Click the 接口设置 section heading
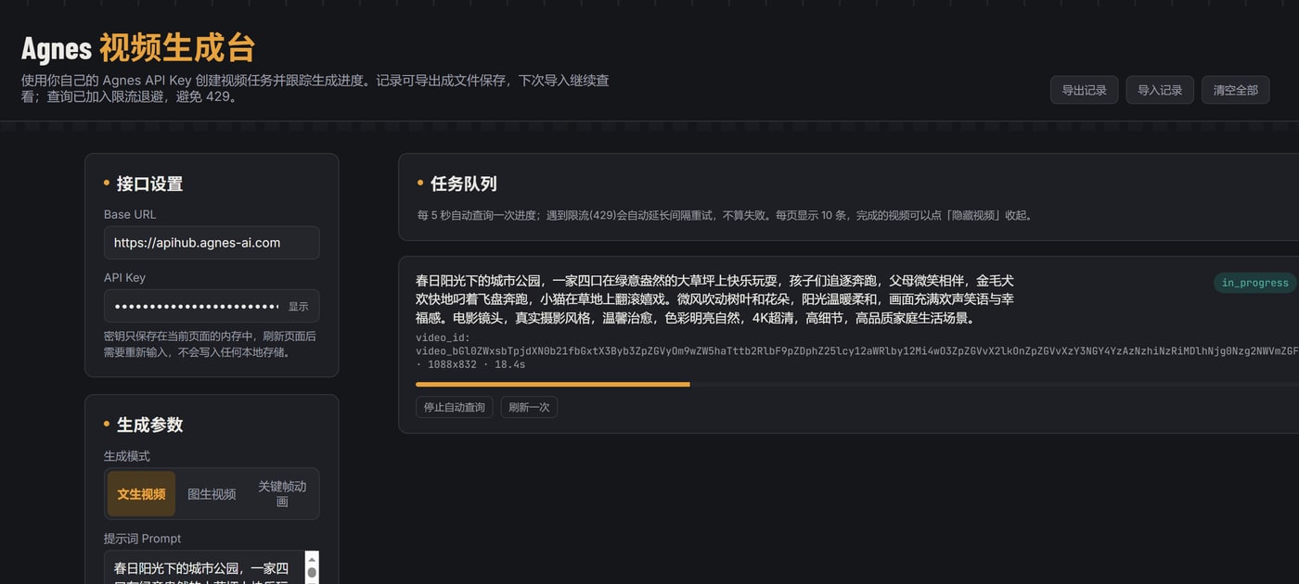Viewport: 1299px width, 584px height. tap(149, 184)
